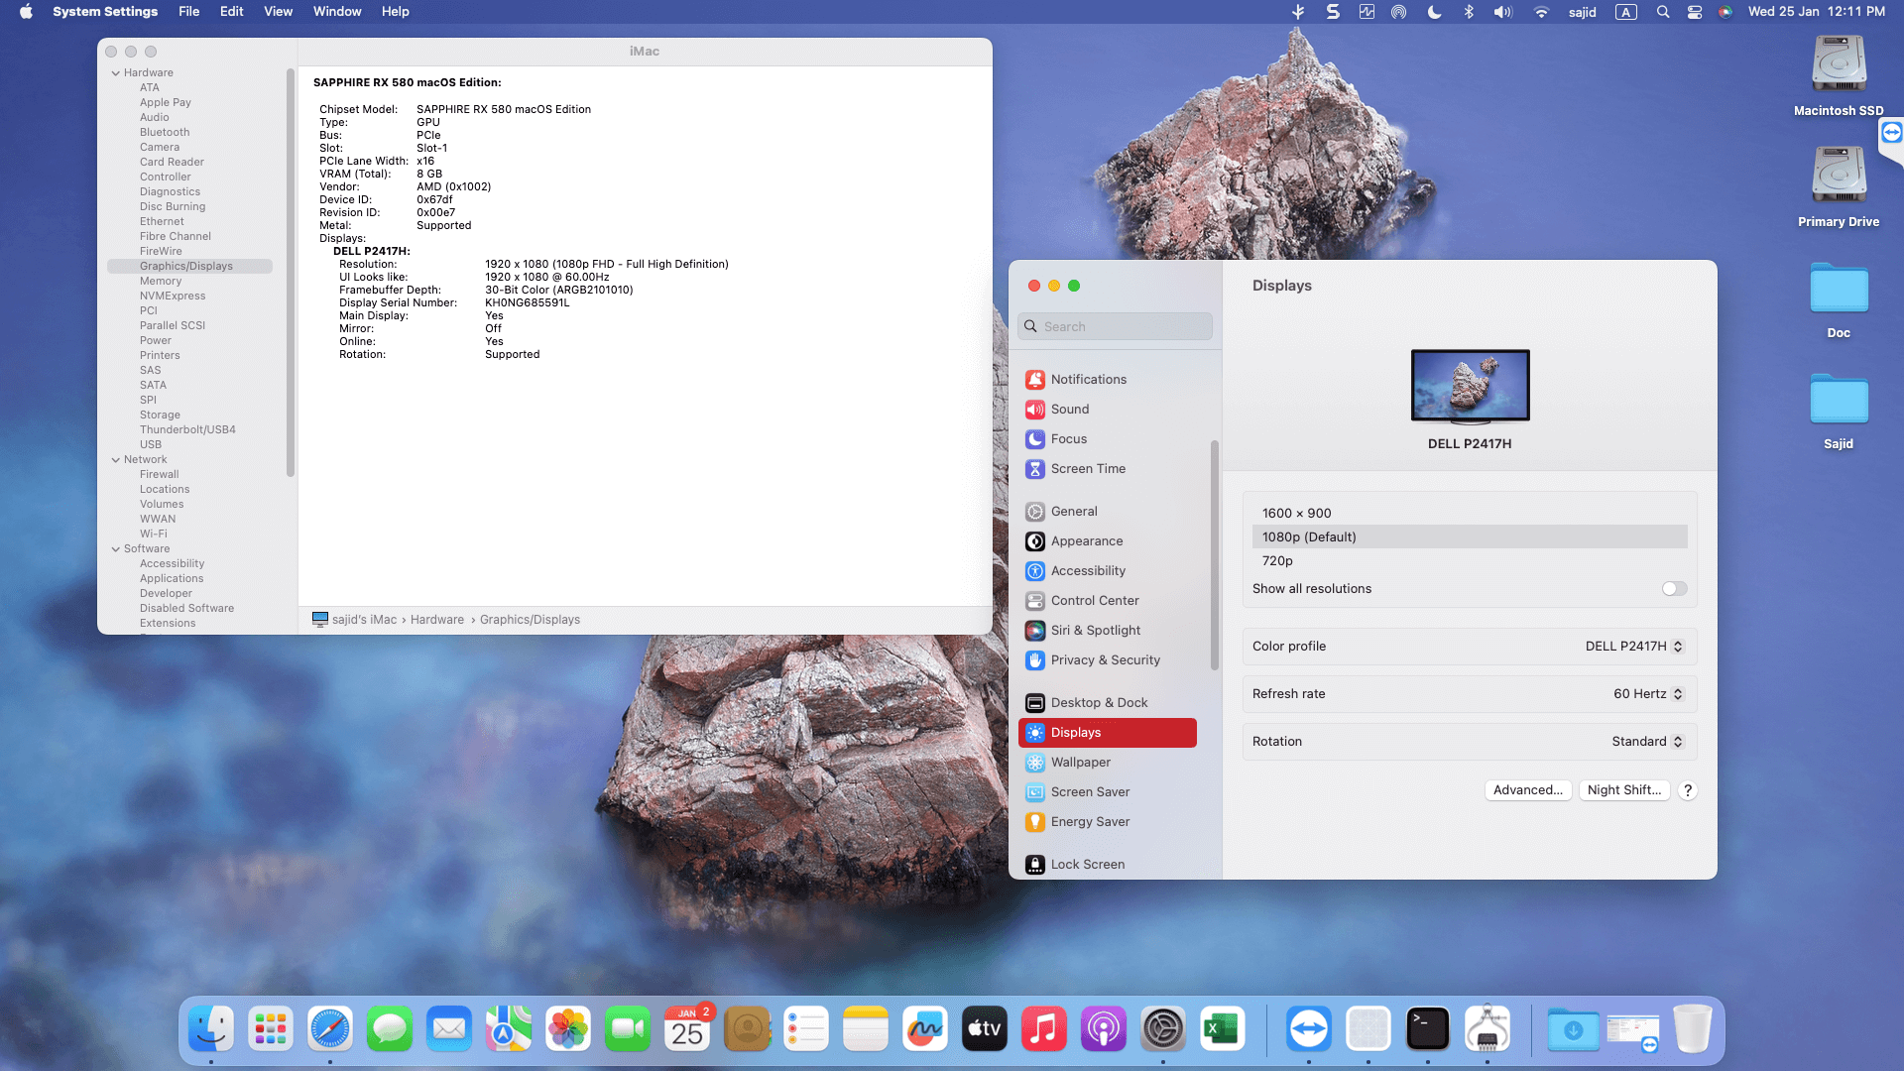Select the DELL P2417H display thumbnail
The height and width of the screenshot is (1071, 1904).
(1470, 387)
